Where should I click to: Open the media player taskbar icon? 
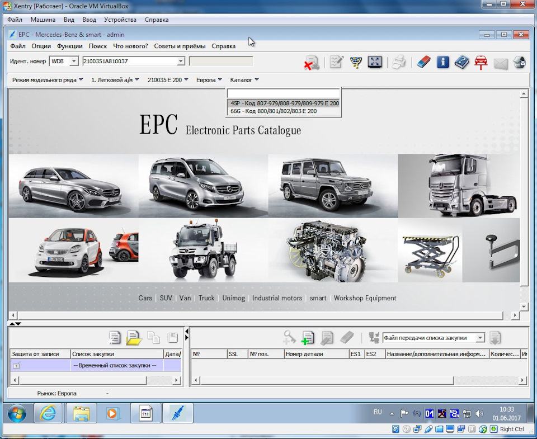tap(112, 413)
